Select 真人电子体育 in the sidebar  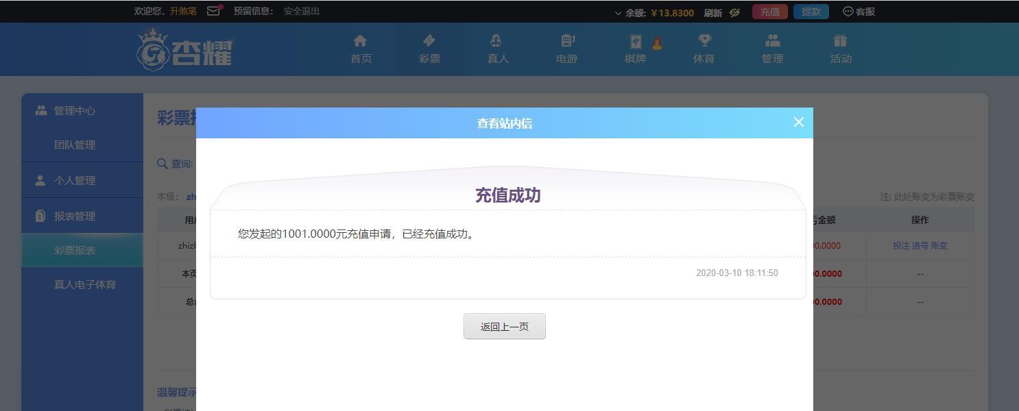point(85,284)
